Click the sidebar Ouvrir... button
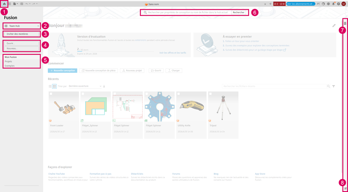 [x=22, y=43]
